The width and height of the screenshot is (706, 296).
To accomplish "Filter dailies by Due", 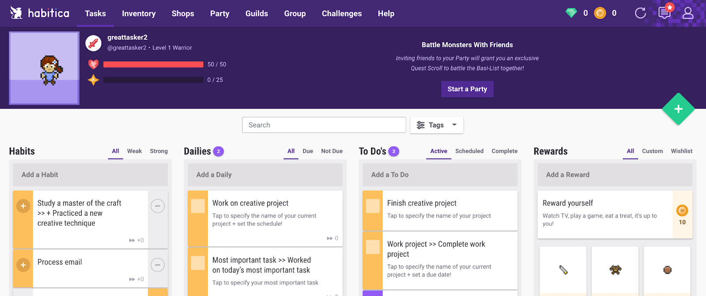I will (x=308, y=151).
